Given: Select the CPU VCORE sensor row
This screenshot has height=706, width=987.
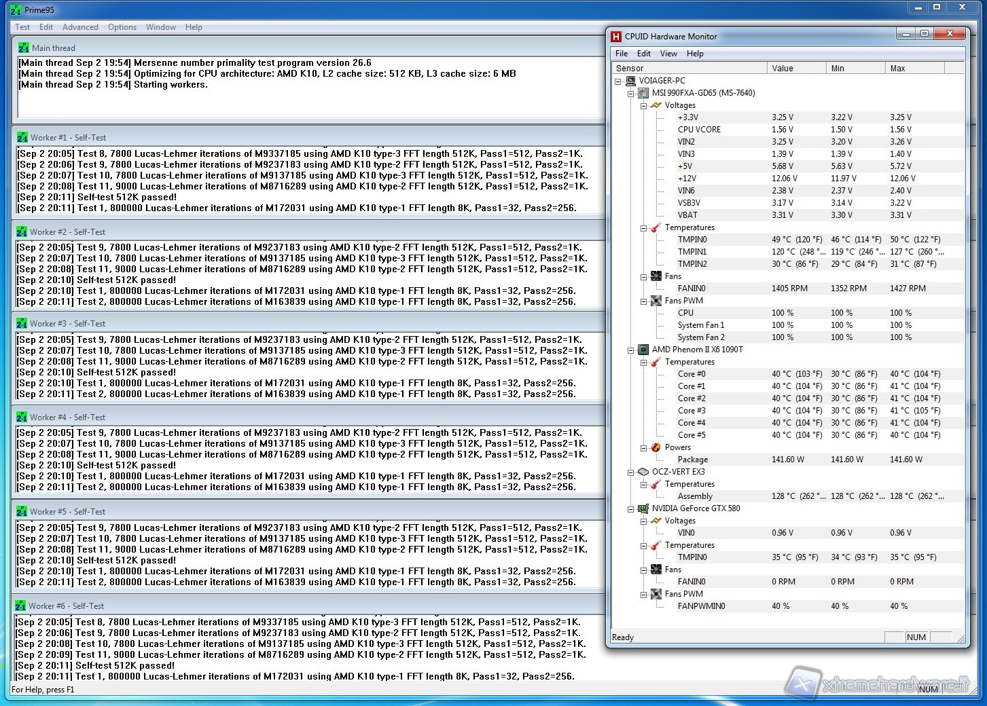Looking at the screenshot, I should tap(699, 130).
